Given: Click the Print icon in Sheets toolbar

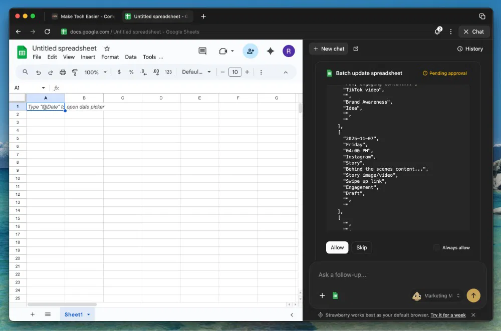Looking at the screenshot, I should click(63, 72).
